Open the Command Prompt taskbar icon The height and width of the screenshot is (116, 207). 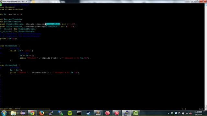point(79,113)
